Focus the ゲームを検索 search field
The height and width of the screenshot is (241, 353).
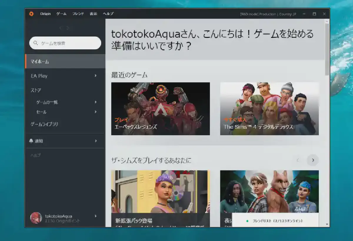[65, 43]
